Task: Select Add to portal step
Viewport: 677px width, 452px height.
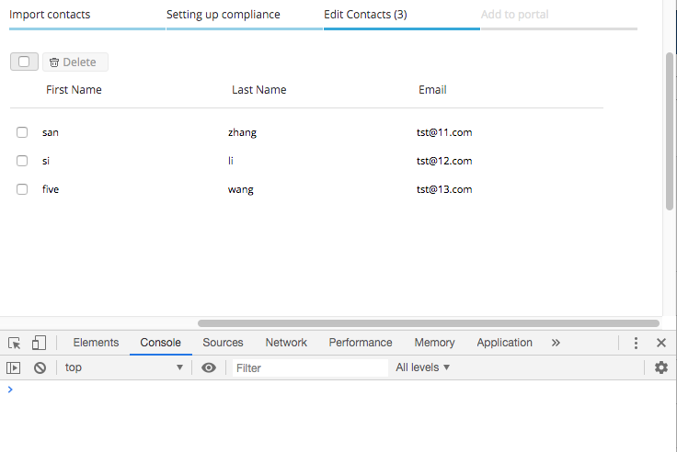Action: click(x=515, y=15)
